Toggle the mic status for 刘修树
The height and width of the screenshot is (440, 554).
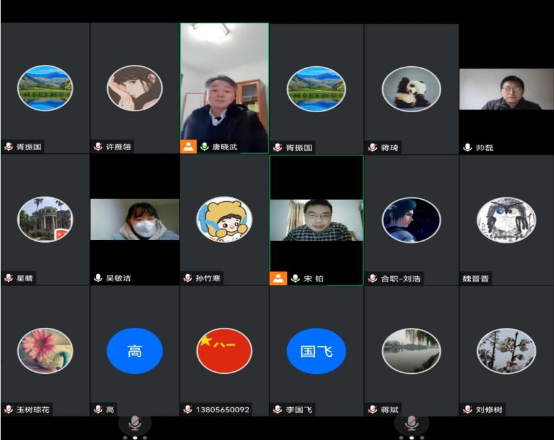[x=468, y=410]
